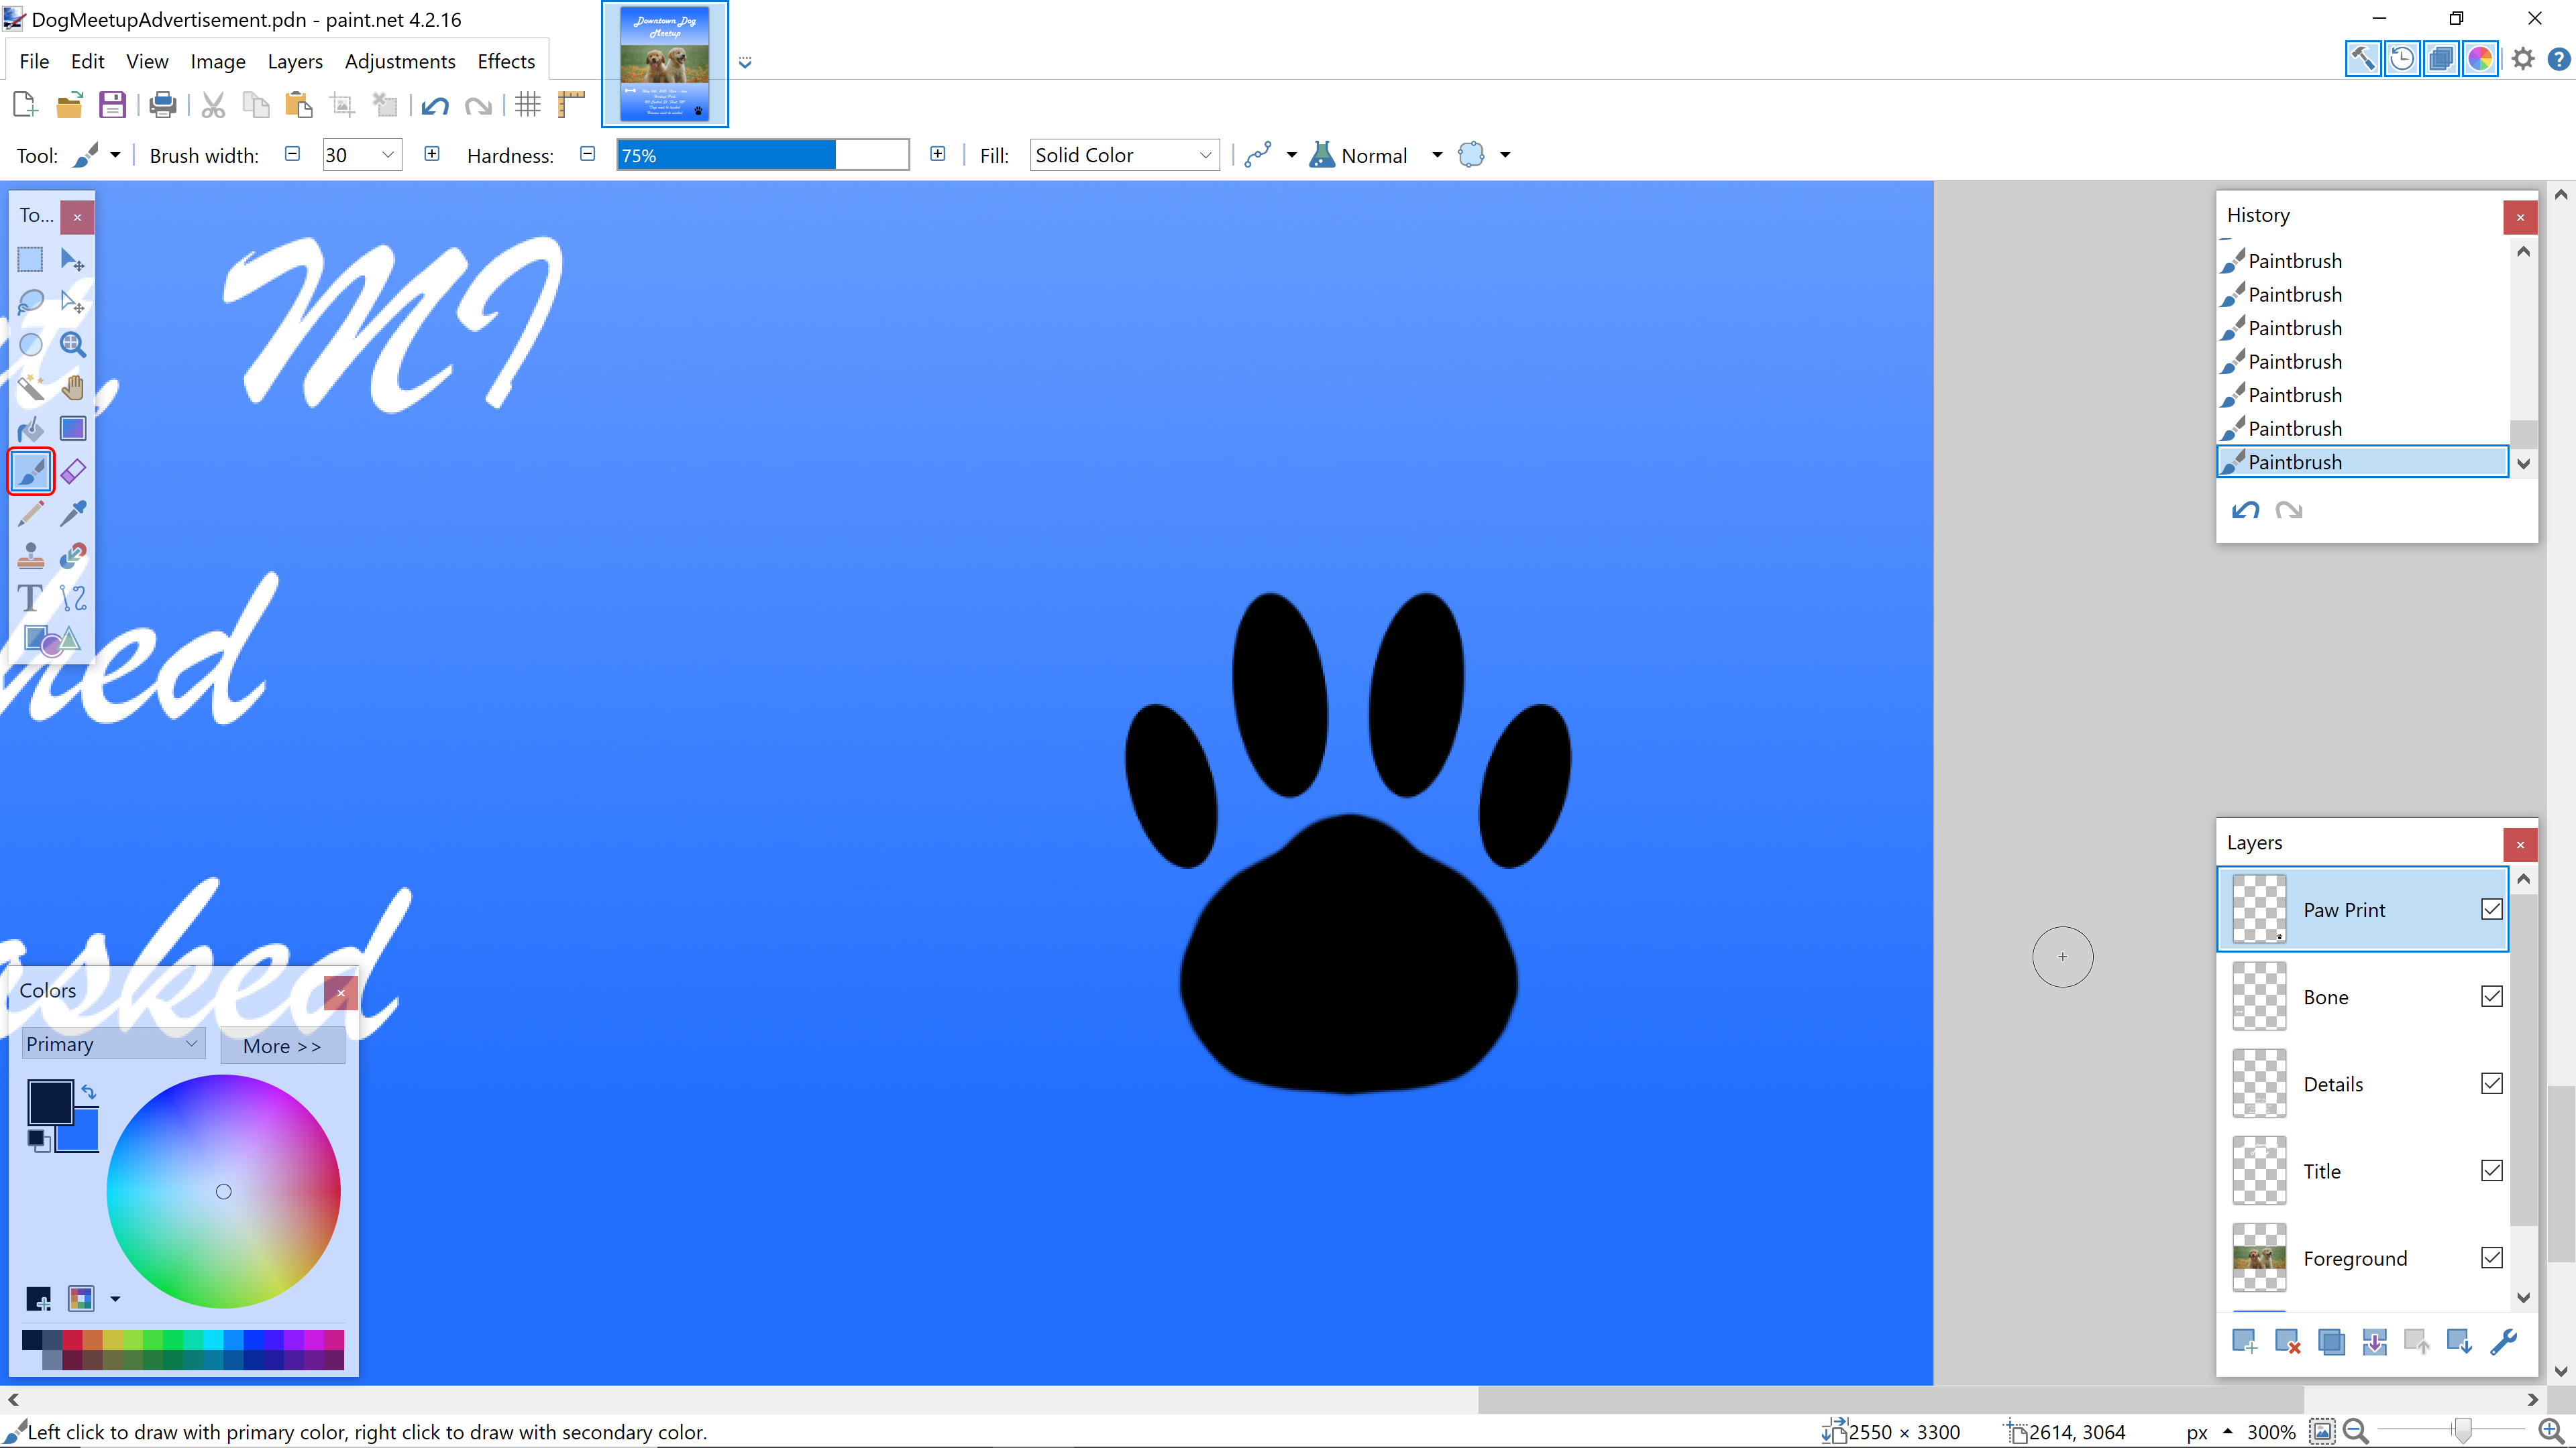Click Merge Layer Down icon
The width and height of the screenshot is (2576, 1448).
click(x=2374, y=1341)
